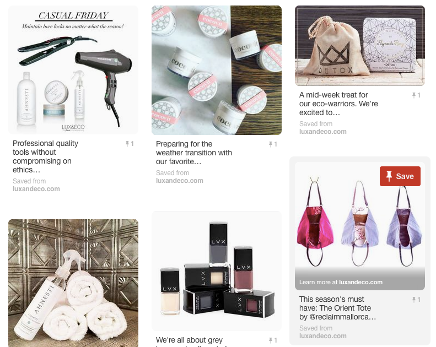This screenshot has height=347, width=436.
Task: Open the Casual Friday hair tools pin
Action: pos(73,70)
